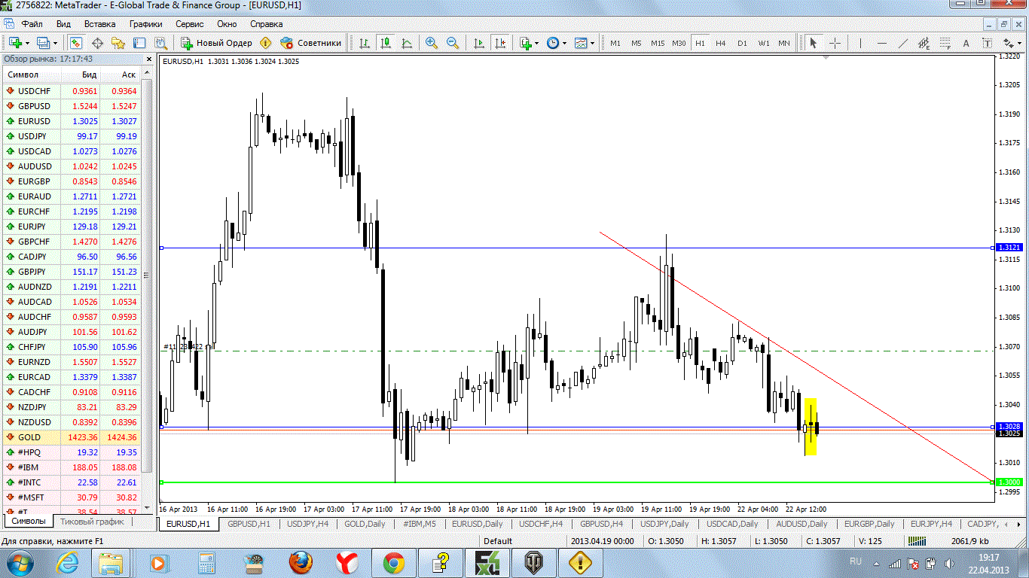The height and width of the screenshot is (578, 1029).
Task: Open the Data Window crosshair icon
Action: point(97,43)
